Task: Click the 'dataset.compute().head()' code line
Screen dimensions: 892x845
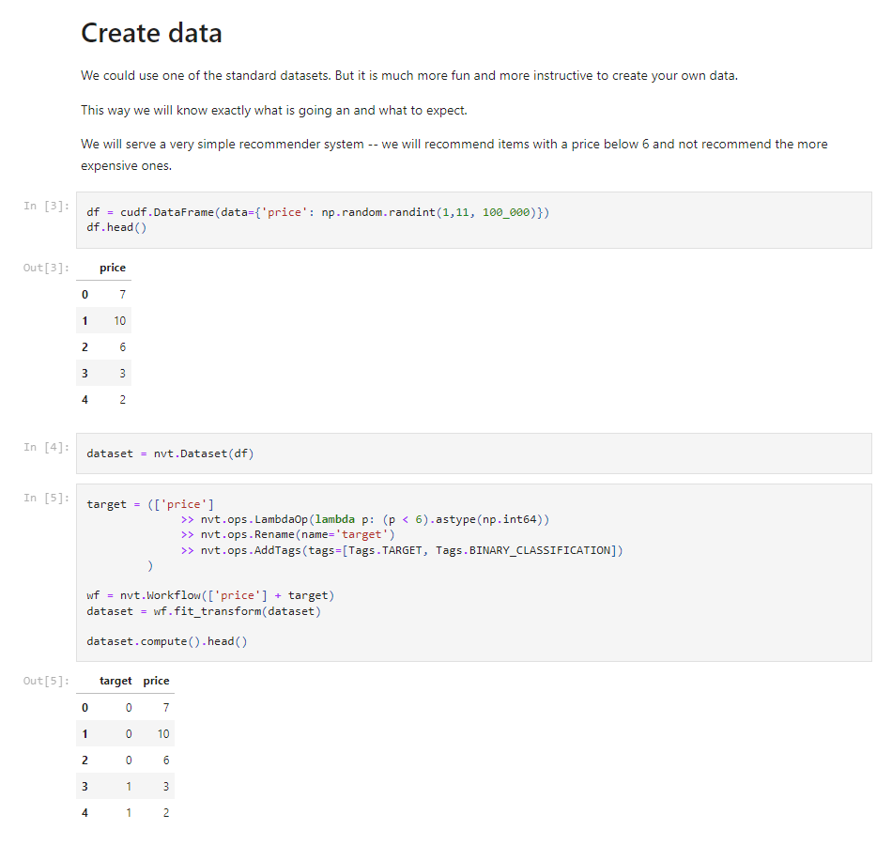Action: click(x=167, y=641)
